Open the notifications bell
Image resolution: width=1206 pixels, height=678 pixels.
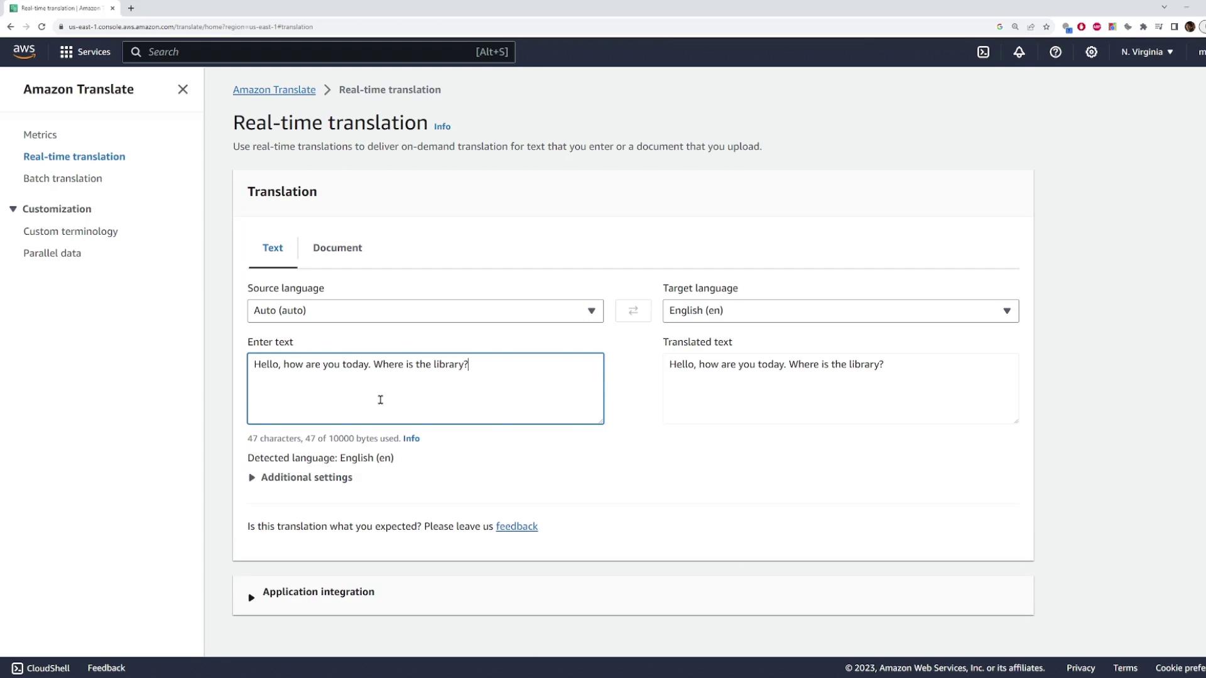tap(1019, 52)
